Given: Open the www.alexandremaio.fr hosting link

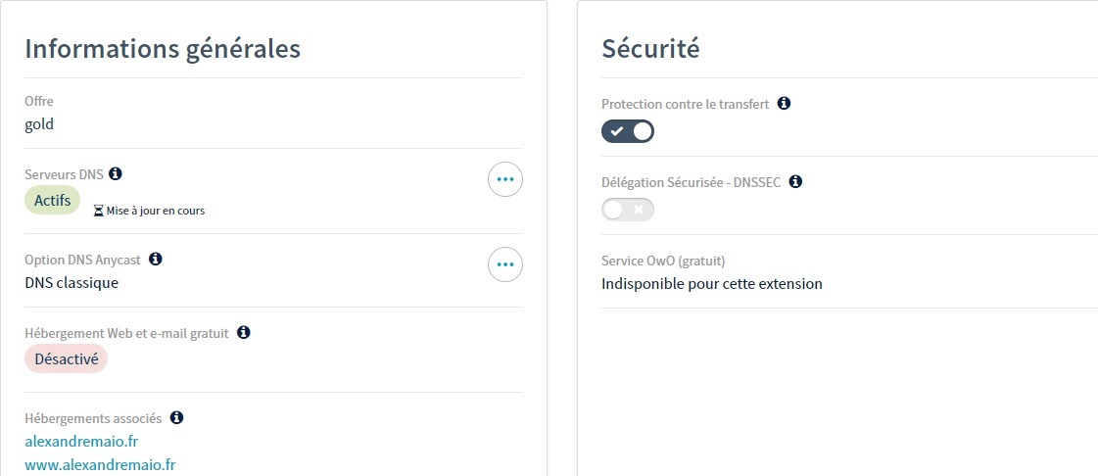Looking at the screenshot, I should tap(100, 465).
